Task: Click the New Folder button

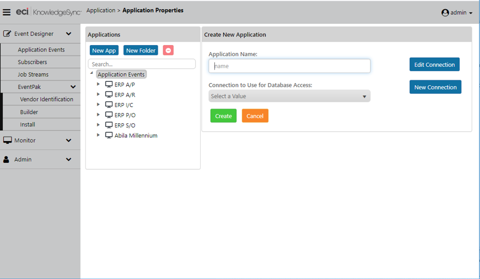Action: click(x=141, y=50)
